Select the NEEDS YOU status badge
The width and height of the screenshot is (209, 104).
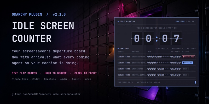189,57
